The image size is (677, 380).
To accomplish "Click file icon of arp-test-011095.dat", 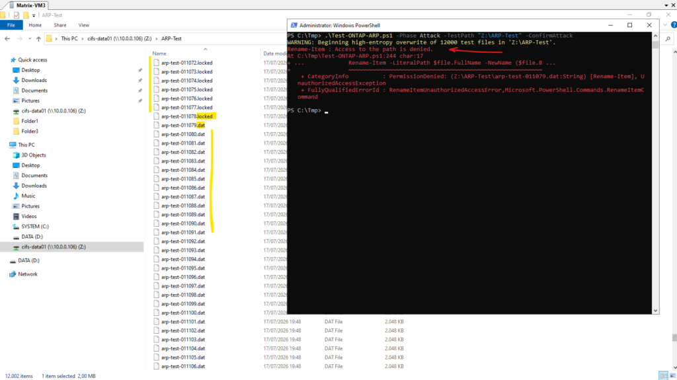I will 156,268.
